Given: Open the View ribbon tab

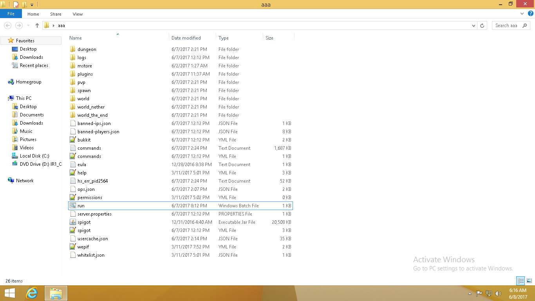Looking at the screenshot, I should 78,14.
